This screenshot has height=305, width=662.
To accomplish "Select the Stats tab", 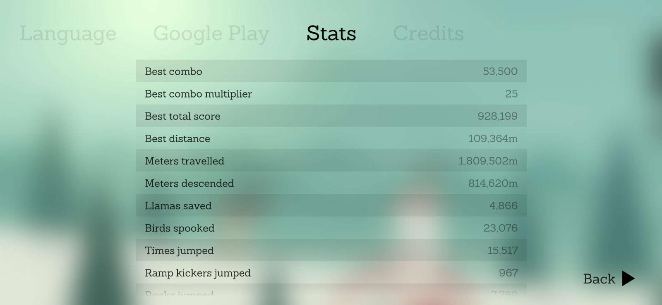I will pyautogui.click(x=331, y=33).
